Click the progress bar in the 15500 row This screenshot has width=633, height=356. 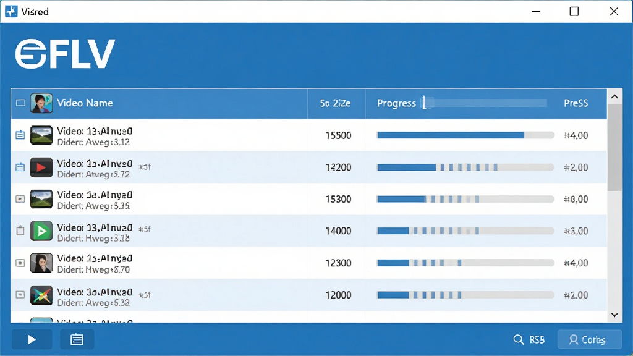tap(465, 135)
